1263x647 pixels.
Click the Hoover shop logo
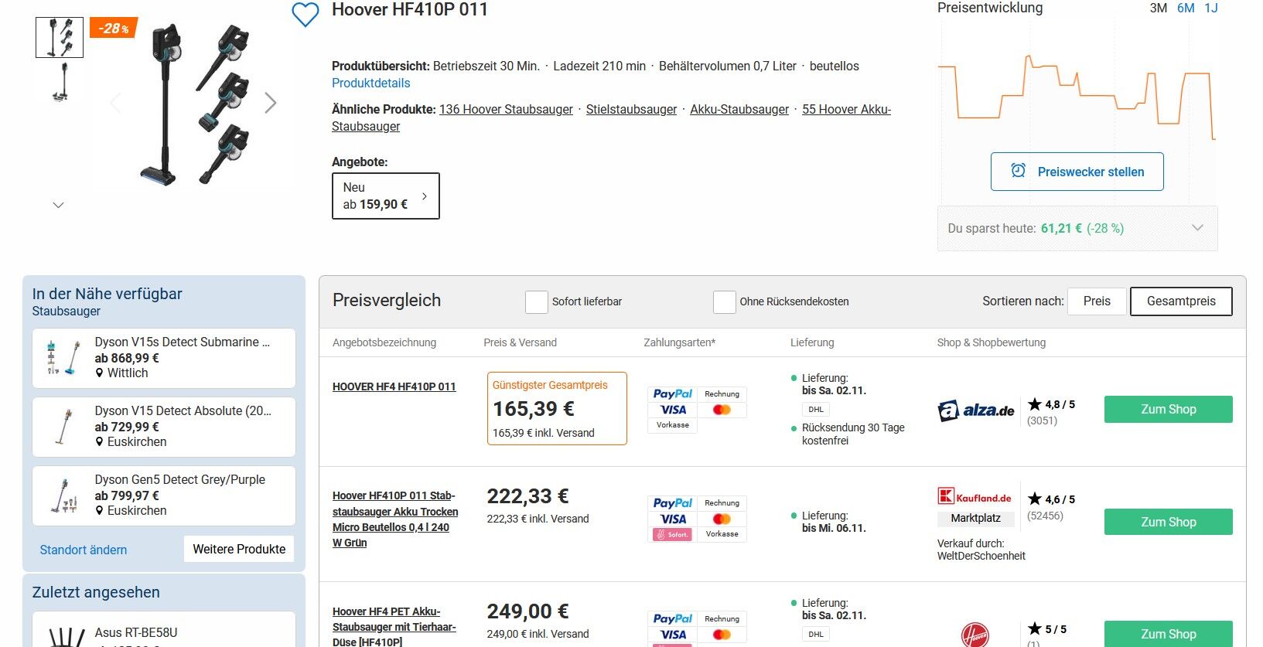pos(975,635)
